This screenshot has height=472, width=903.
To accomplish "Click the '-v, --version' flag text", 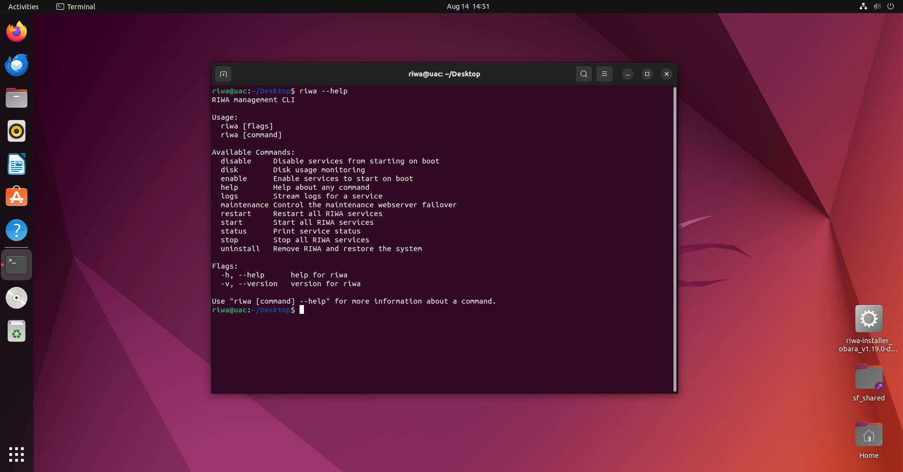I will coord(249,284).
